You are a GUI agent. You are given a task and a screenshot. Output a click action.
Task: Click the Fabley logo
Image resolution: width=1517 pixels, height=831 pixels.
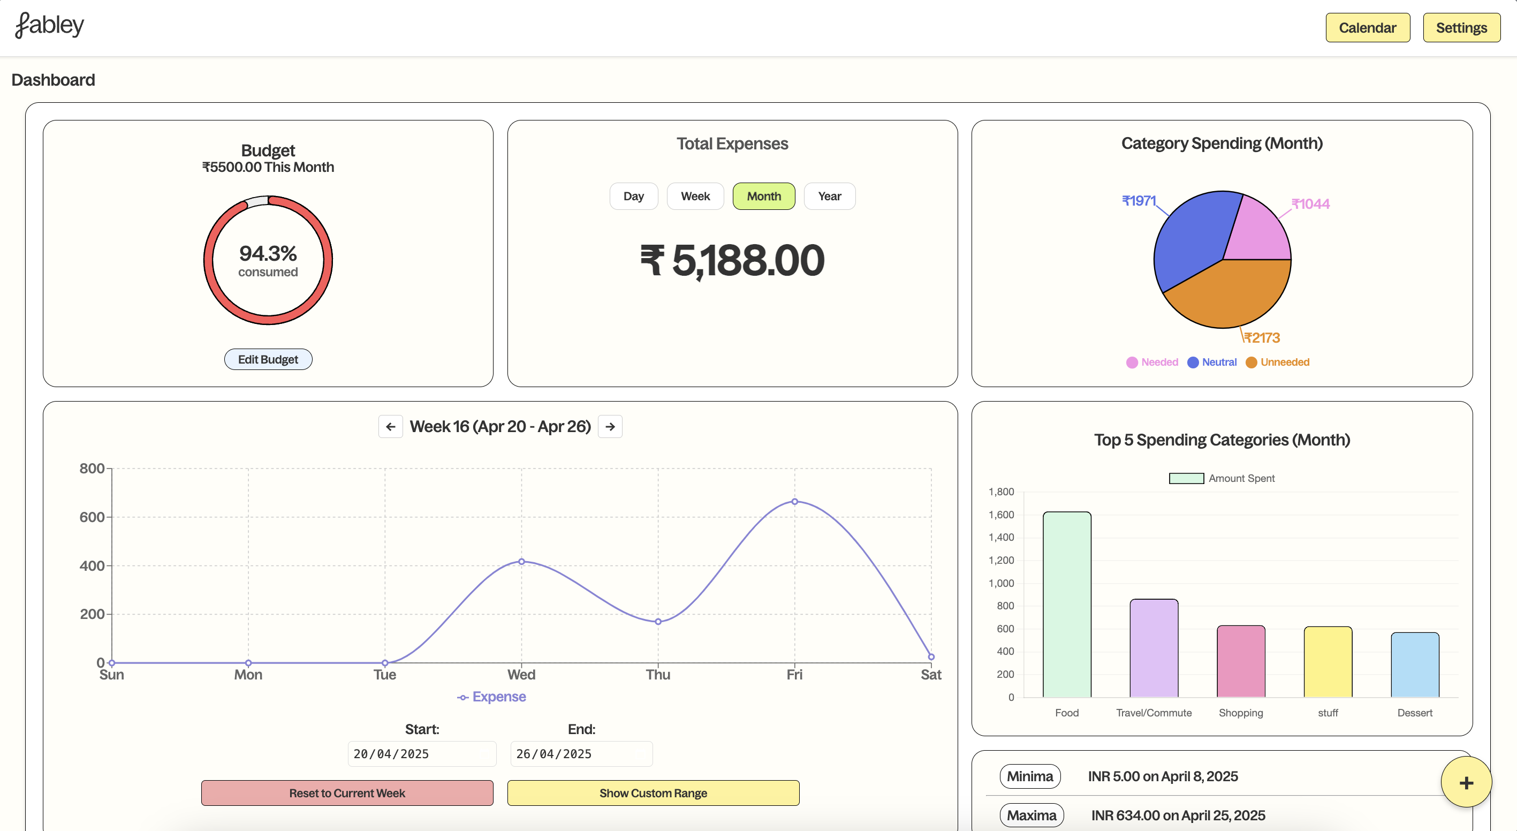pos(49,25)
